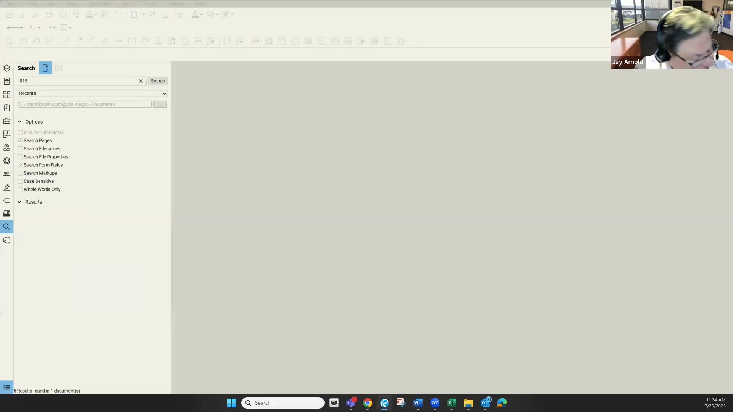Screen dimensions: 733x412
Task: Open the page tool dropdown arrow
Action: point(143,14)
